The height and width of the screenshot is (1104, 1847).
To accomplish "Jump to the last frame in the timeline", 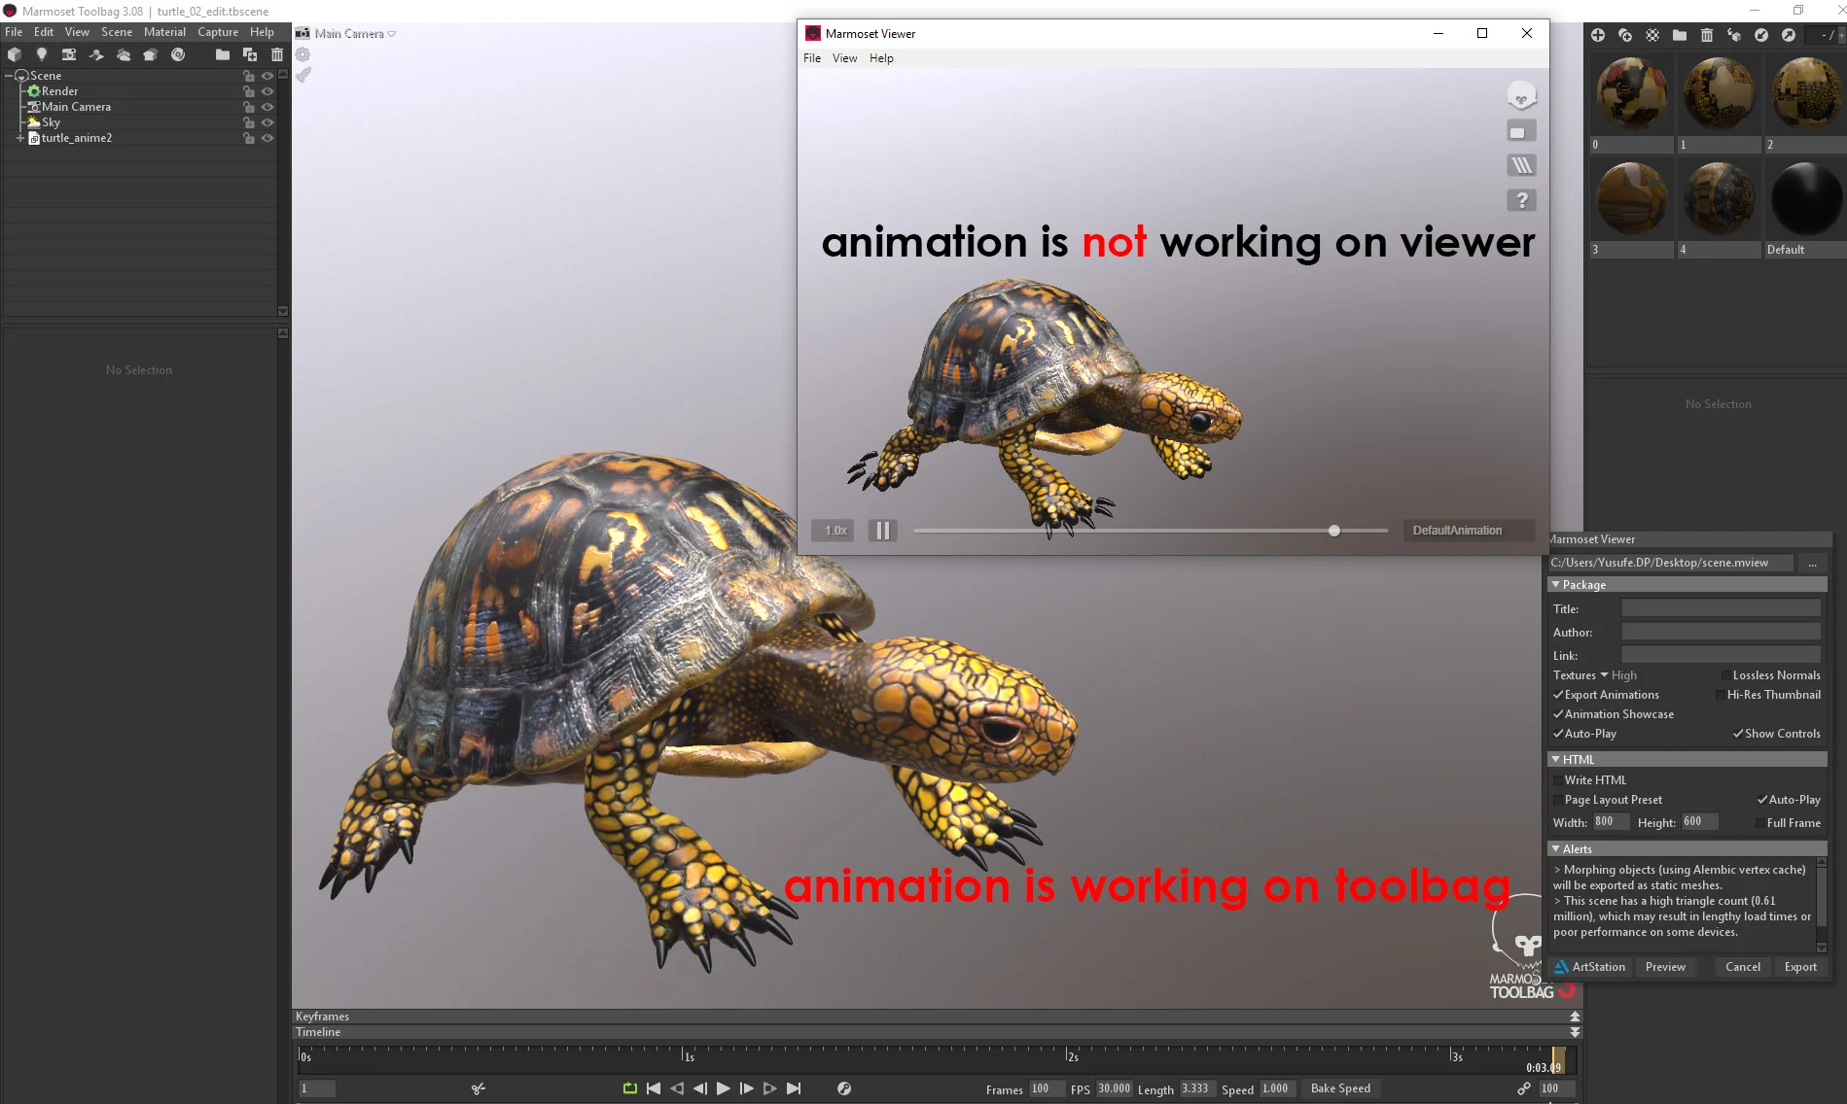I will tap(794, 1088).
